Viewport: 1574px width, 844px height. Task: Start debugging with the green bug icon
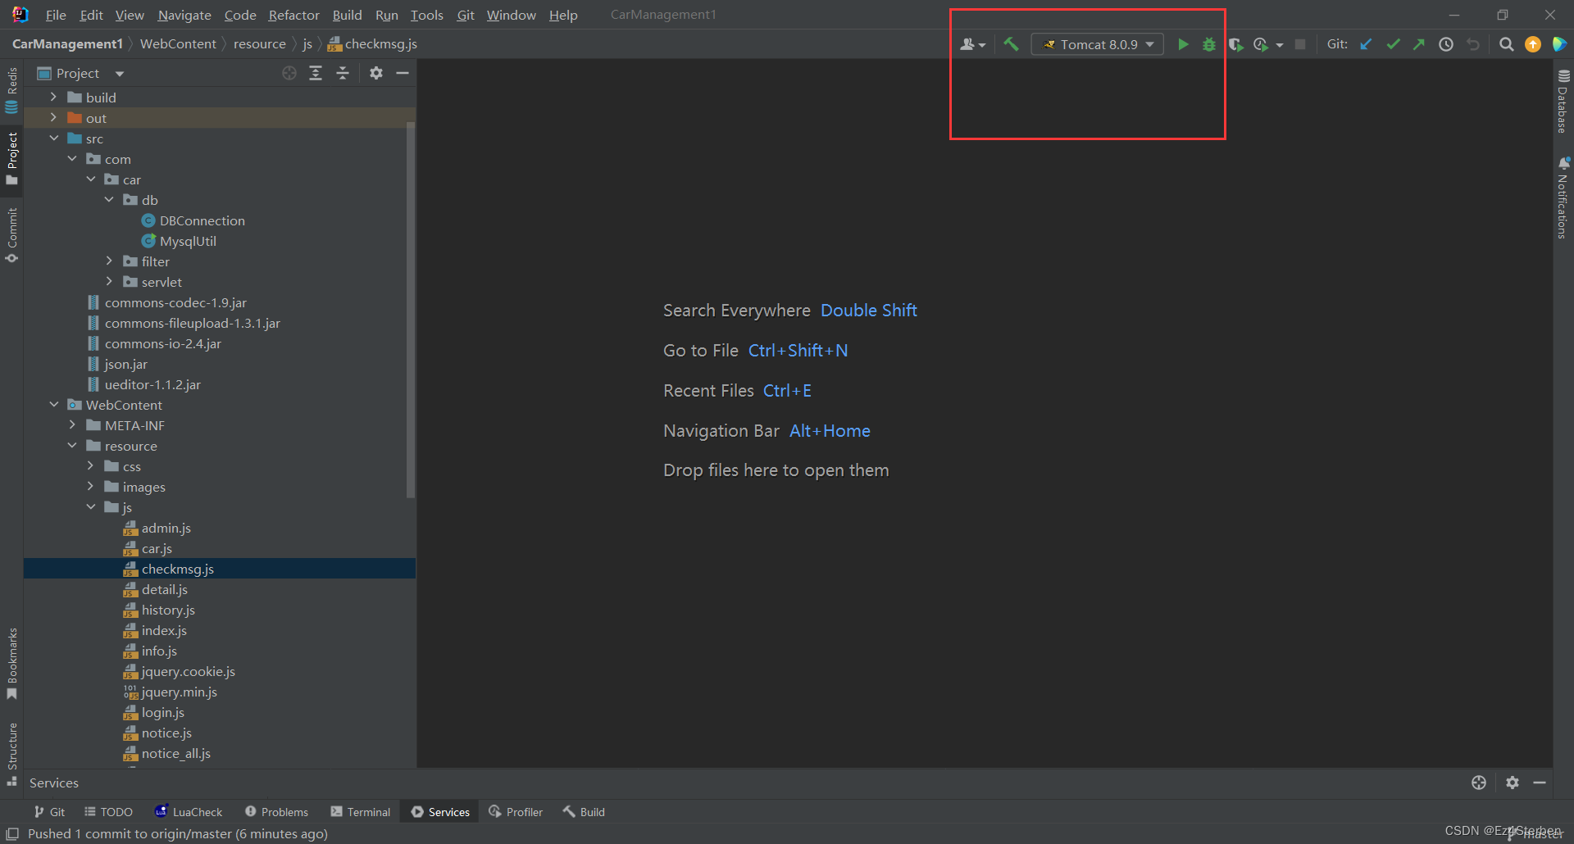pyautogui.click(x=1209, y=44)
